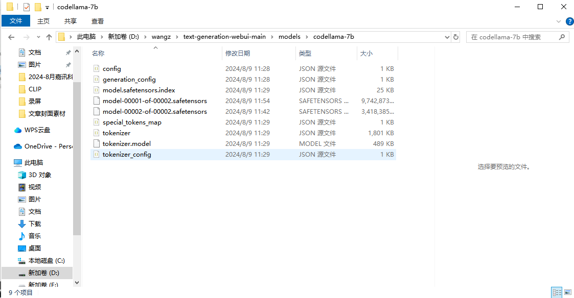Open the Quick Access toolbar customize dropdown

47,7
